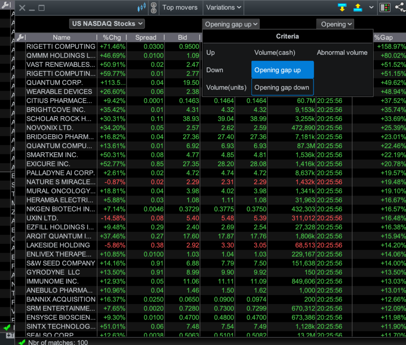Screen dimensions: 406x345
Task: Open the grid layout icon near the share icon
Action: 385,8
